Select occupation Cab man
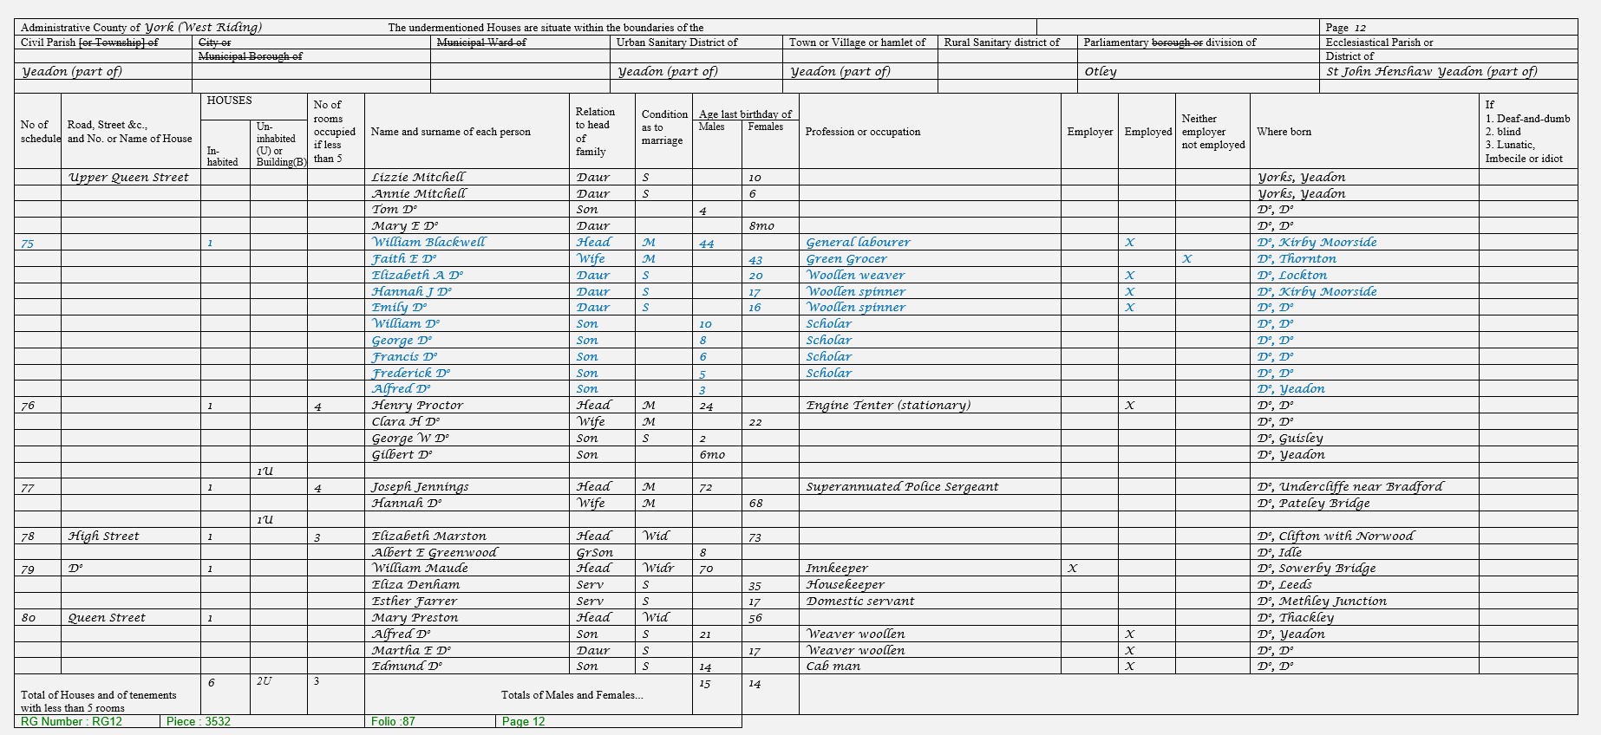1601x735 pixels. click(833, 667)
